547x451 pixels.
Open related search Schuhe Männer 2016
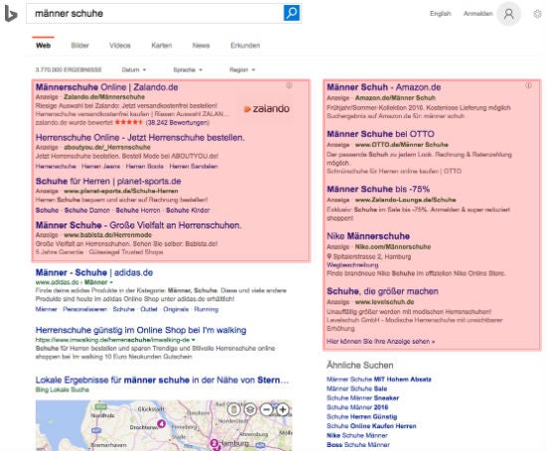358,407
